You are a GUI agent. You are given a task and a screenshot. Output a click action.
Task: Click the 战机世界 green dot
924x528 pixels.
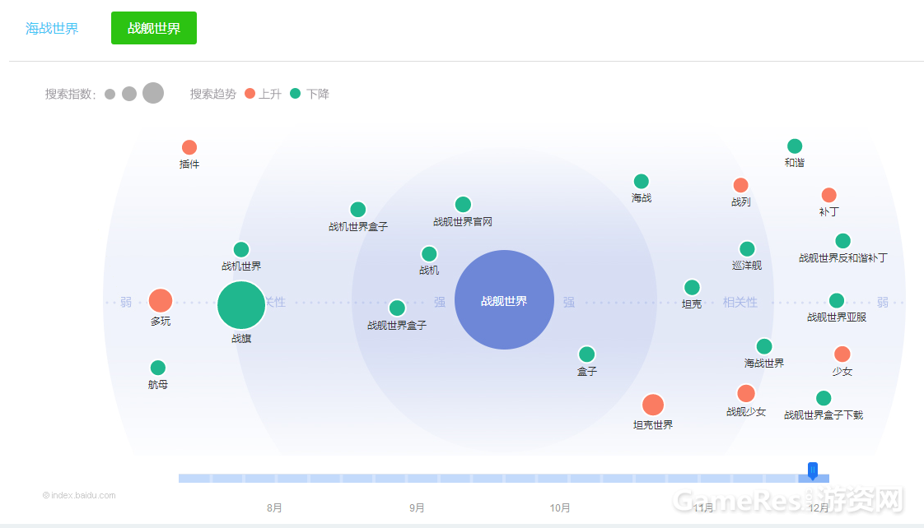241,249
